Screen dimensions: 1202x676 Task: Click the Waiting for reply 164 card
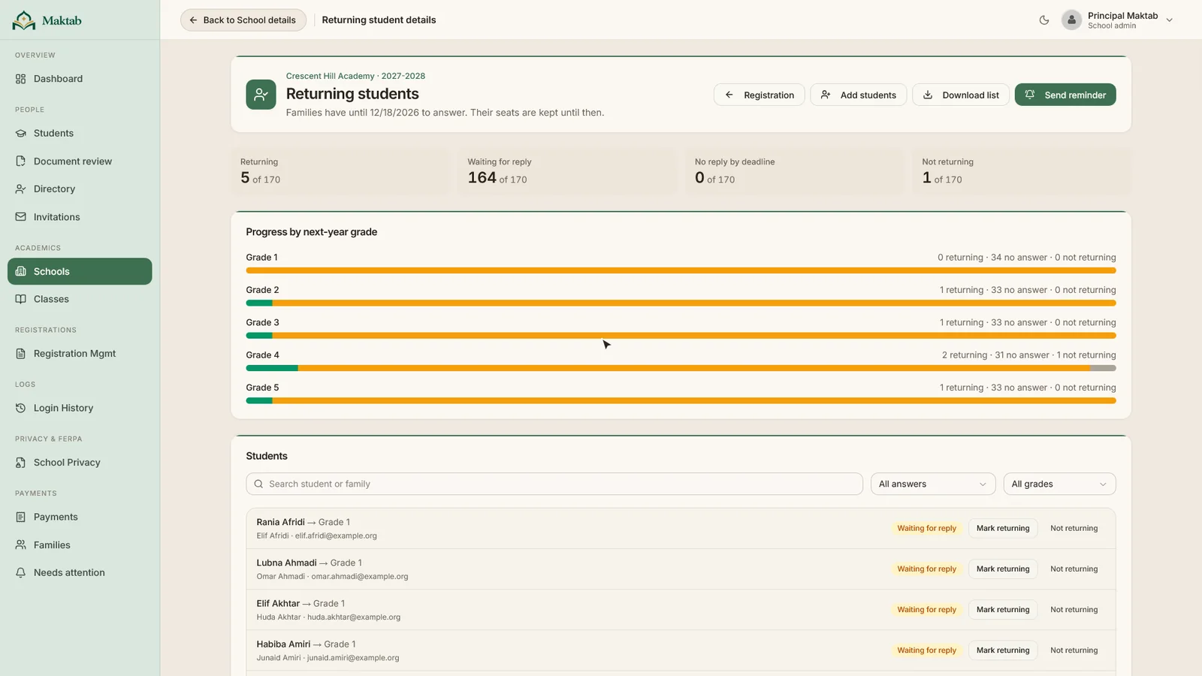click(x=567, y=172)
